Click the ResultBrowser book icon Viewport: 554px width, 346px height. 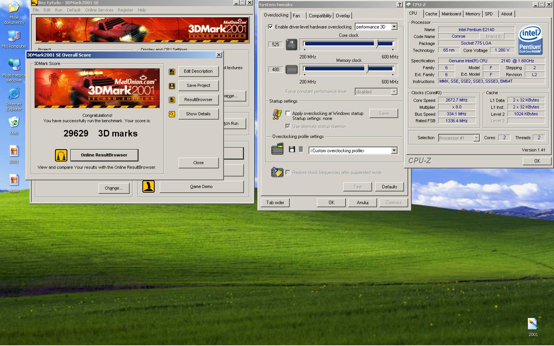pos(172,100)
